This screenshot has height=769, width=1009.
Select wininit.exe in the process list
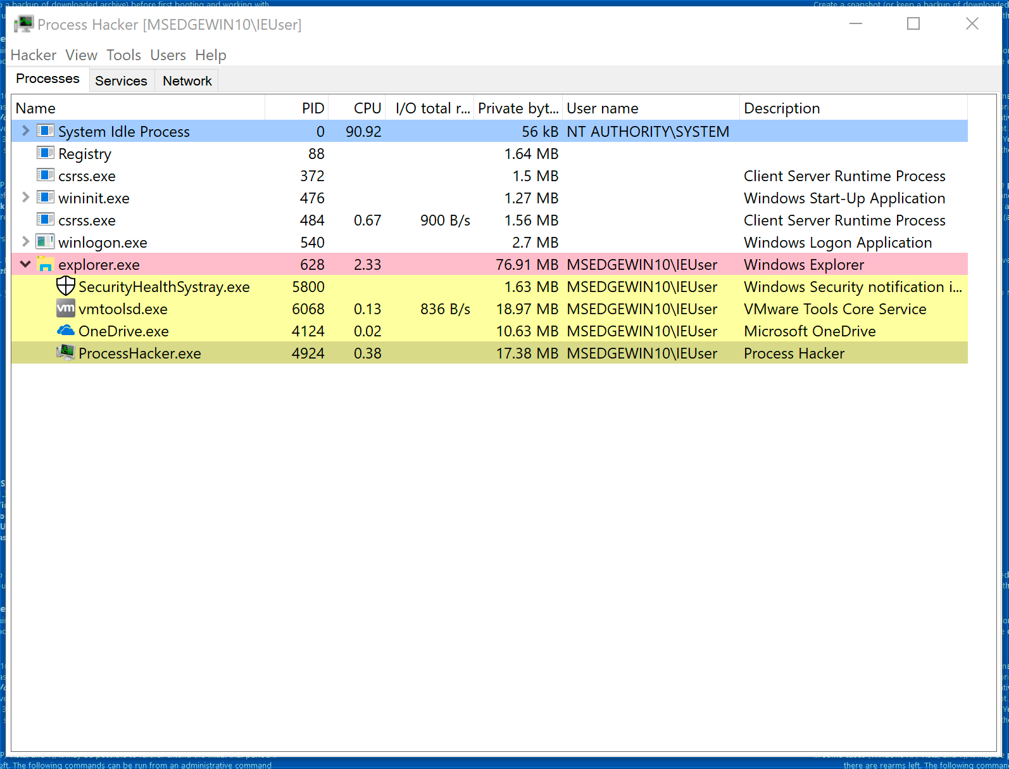[94, 198]
